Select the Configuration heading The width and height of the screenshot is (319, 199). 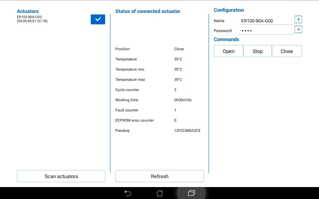tap(228, 10)
